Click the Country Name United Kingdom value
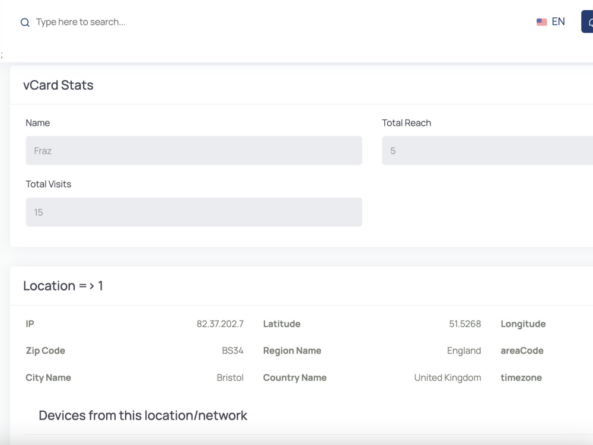This screenshot has height=445, width=593. pyautogui.click(x=448, y=377)
